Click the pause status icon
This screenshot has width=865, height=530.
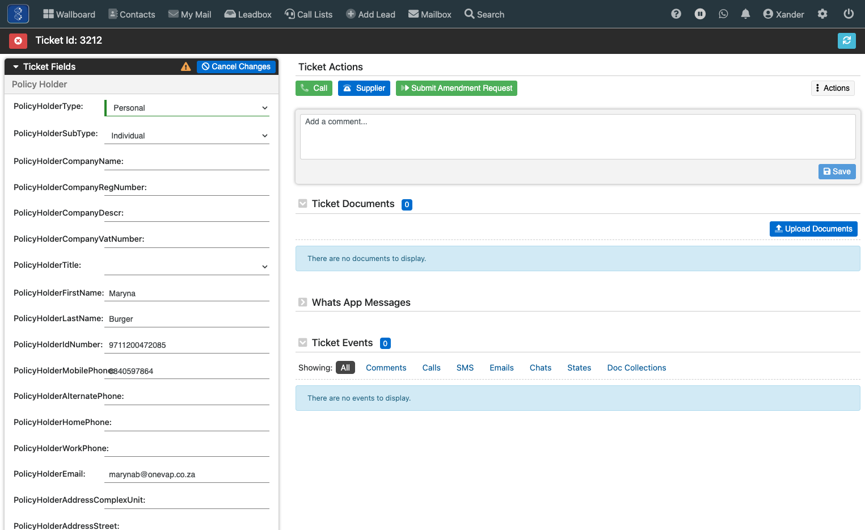[700, 14]
